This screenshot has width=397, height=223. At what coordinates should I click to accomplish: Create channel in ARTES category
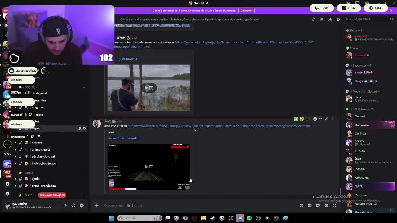(84, 173)
